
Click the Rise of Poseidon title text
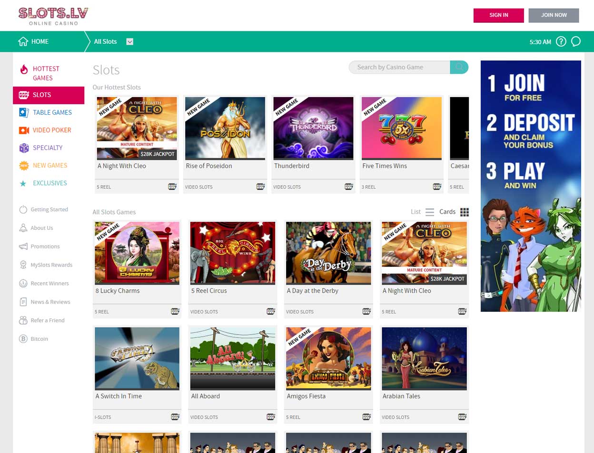[x=209, y=166]
